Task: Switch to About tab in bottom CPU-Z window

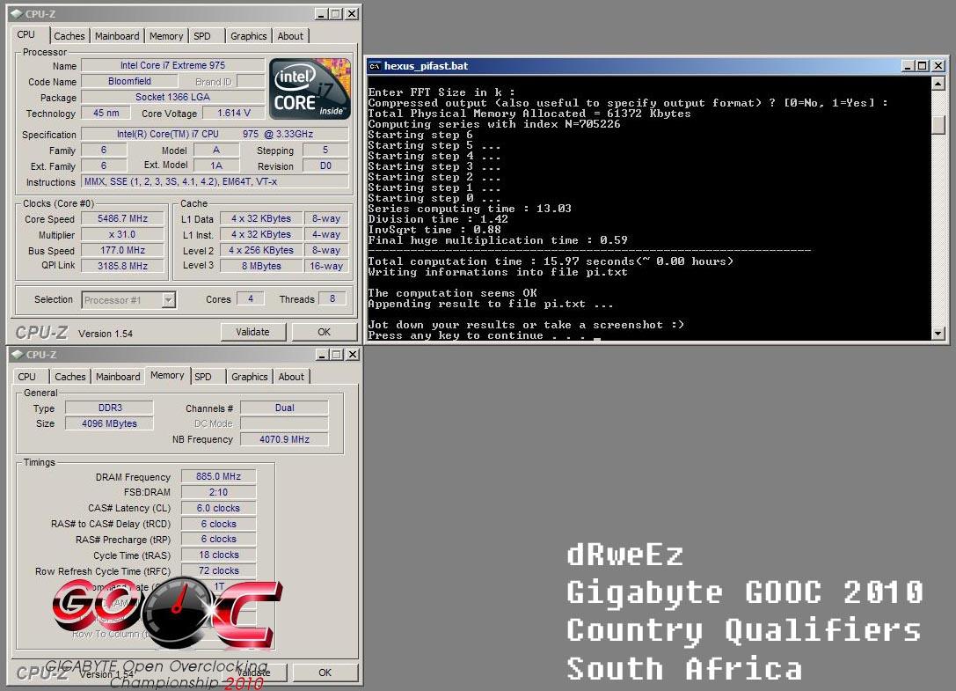Action: click(x=291, y=377)
